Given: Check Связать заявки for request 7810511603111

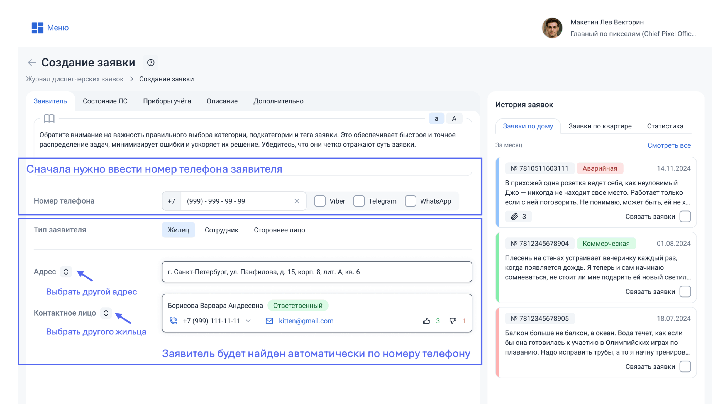Looking at the screenshot, I should [x=685, y=216].
